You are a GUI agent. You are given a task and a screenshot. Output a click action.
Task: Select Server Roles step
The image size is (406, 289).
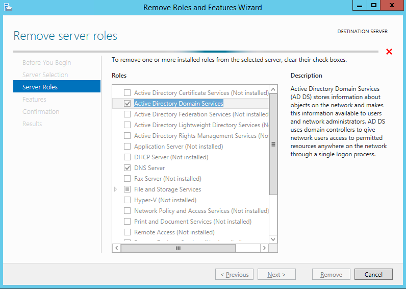57,86
